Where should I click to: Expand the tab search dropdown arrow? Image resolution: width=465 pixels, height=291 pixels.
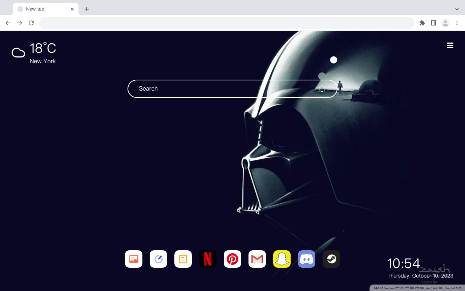click(x=457, y=9)
